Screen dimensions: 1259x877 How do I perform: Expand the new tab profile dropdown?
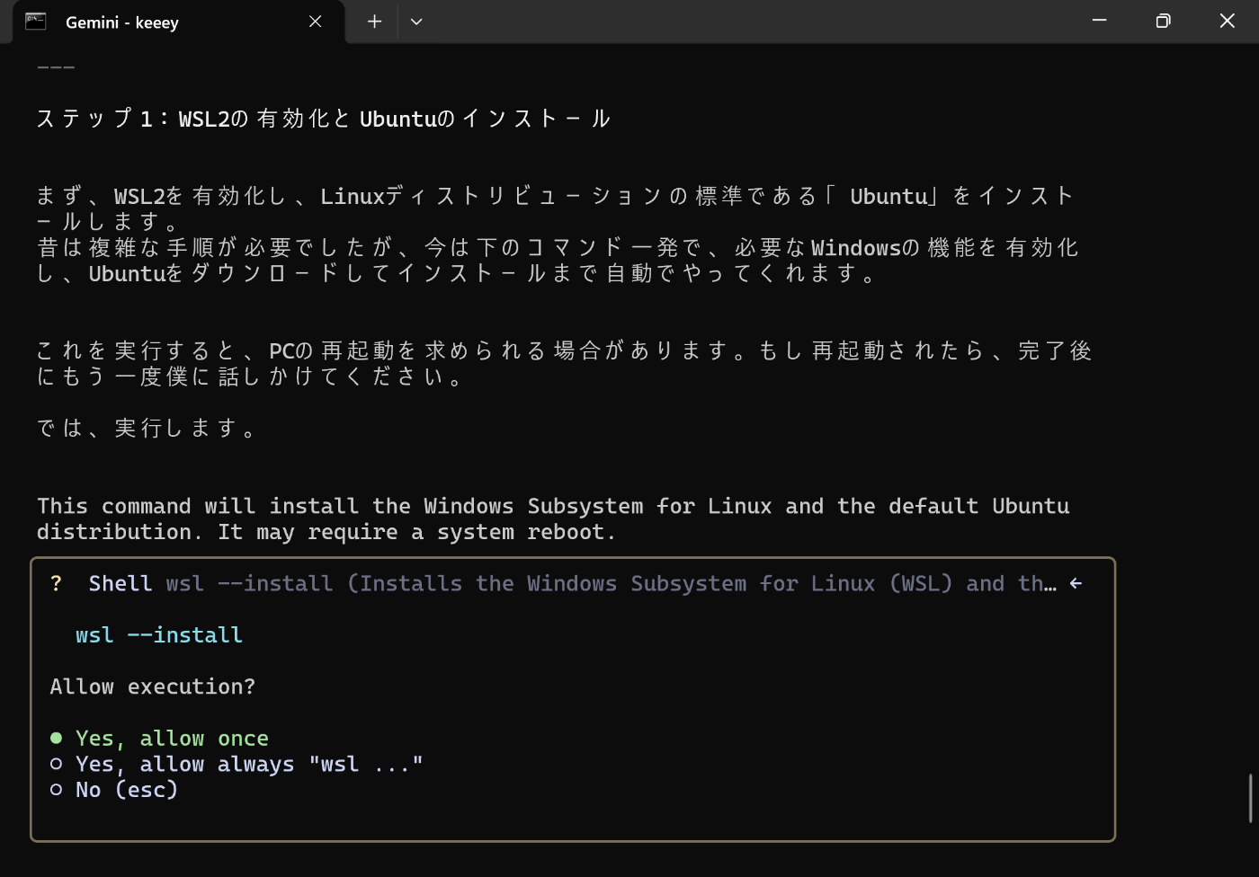point(416,22)
